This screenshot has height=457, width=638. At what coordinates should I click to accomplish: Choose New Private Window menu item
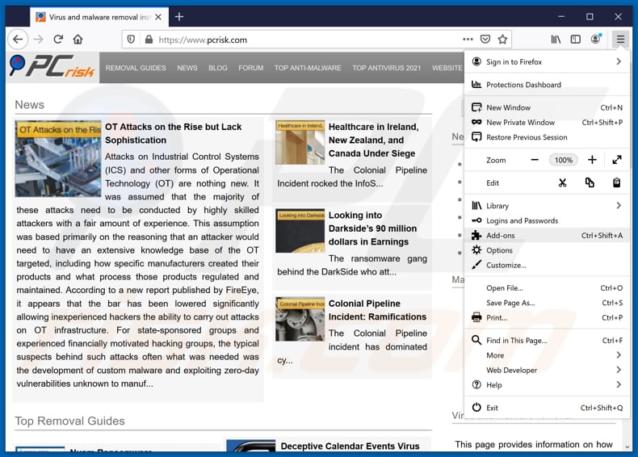pyautogui.click(x=520, y=123)
